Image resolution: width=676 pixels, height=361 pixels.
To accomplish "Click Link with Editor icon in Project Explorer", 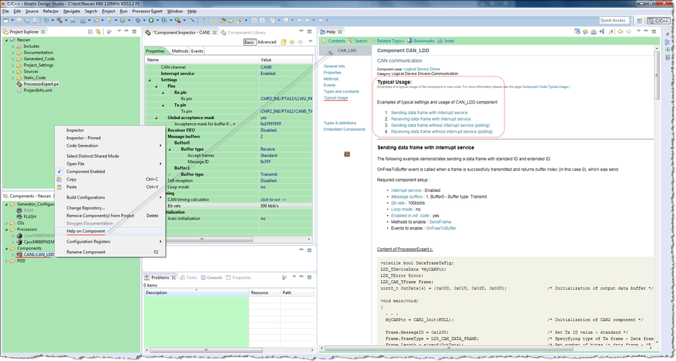I will tap(99, 32).
